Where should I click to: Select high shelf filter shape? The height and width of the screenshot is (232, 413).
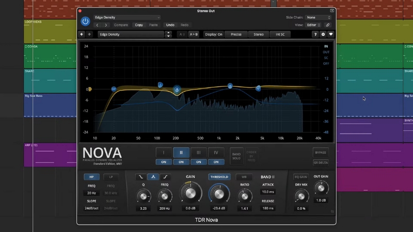point(165,177)
